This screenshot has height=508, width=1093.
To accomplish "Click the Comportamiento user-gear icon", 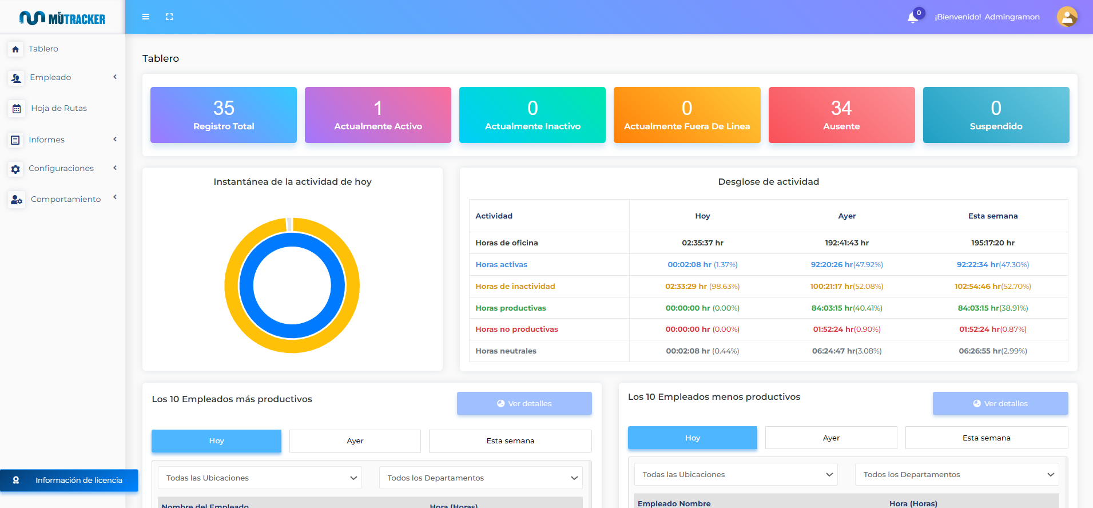I will pos(17,200).
